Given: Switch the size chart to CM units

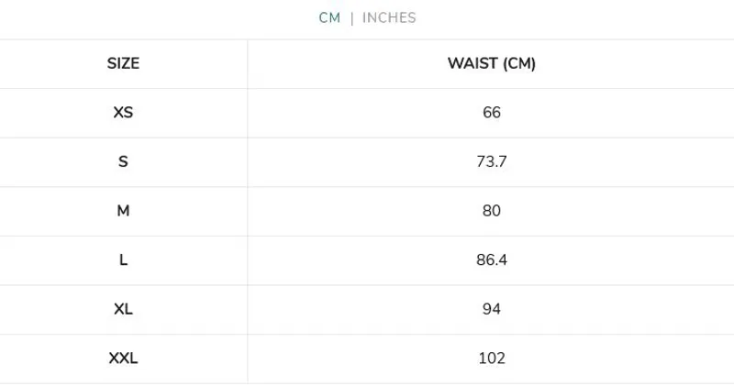Looking at the screenshot, I should [x=329, y=18].
